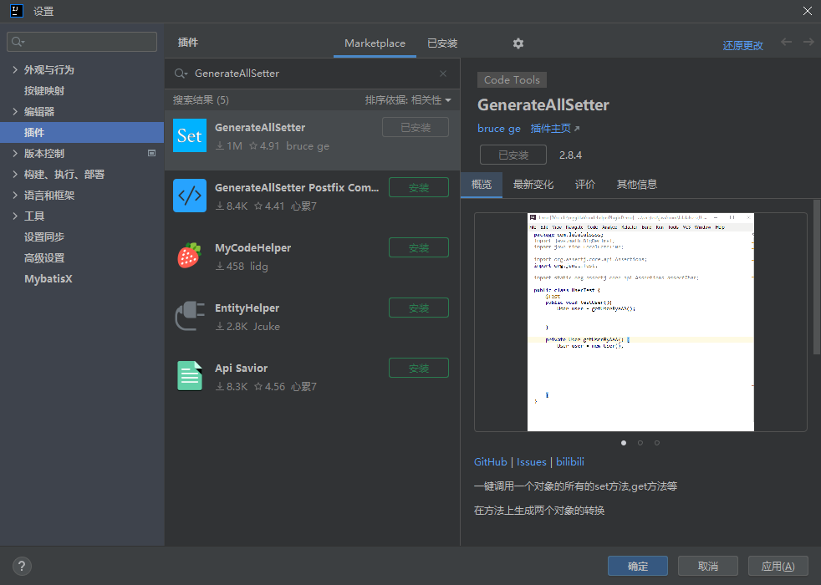Show the first screenshot carousel dot
The image size is (821, 585).
624,443
